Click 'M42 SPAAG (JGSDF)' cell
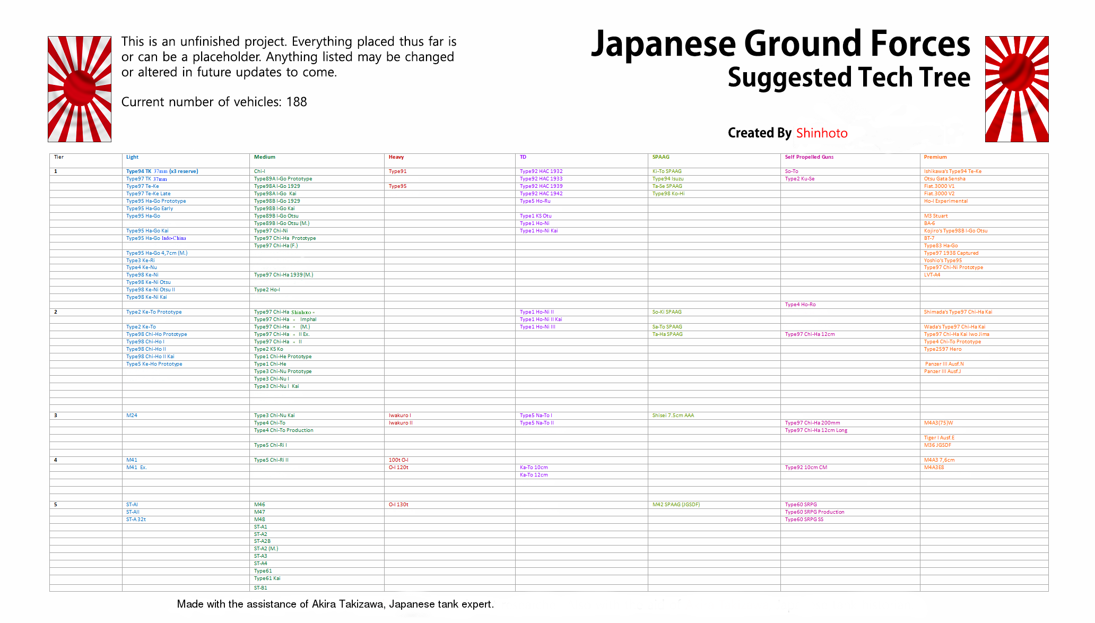 point(676,505)
